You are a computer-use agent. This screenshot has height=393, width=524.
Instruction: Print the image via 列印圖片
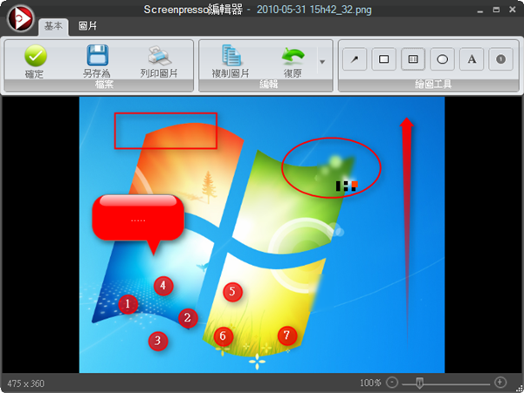159,61
